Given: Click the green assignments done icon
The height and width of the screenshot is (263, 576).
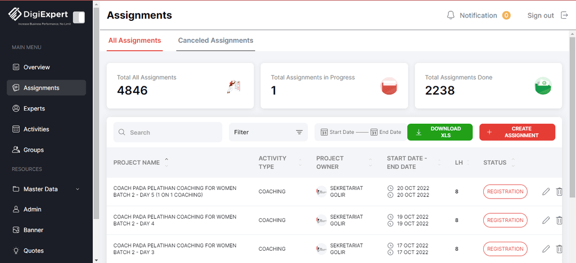Looking at the screenshot, I should pos(543,85).
